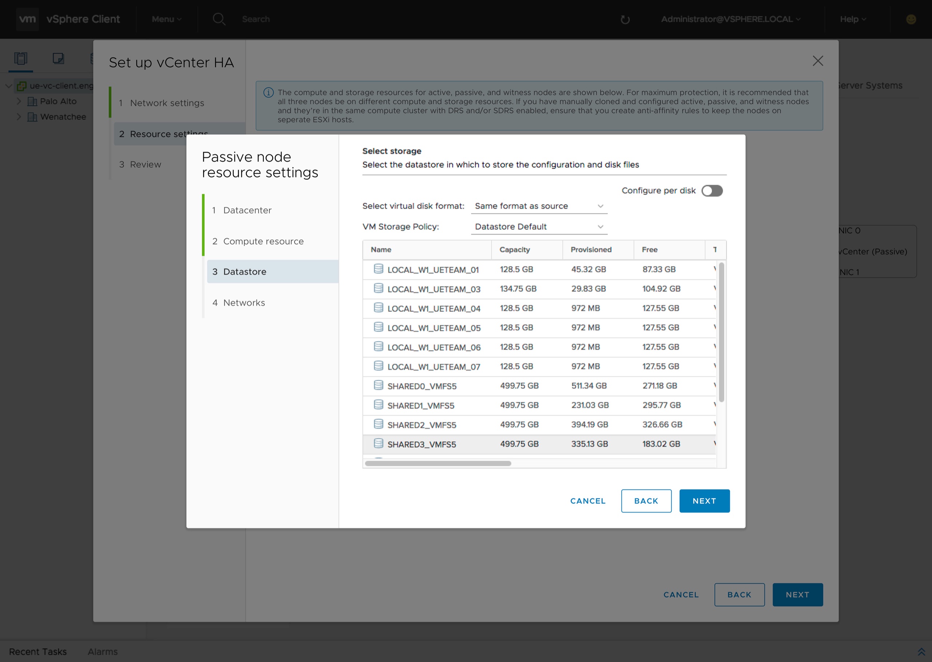Image resolution: width=932 pixels, height=662 pixels.
Task: Click the search magnifier icon
Action: tap(219, 19)
